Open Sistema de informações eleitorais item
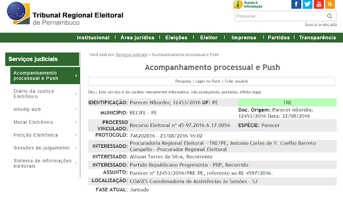 43,163
